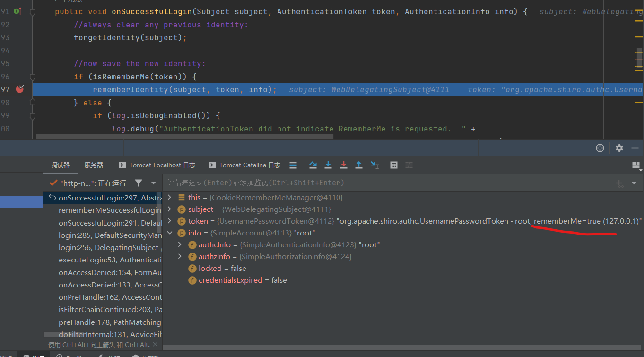Expand the token variable node
Screen dimensions: 644x357
[x=170, y=221]
